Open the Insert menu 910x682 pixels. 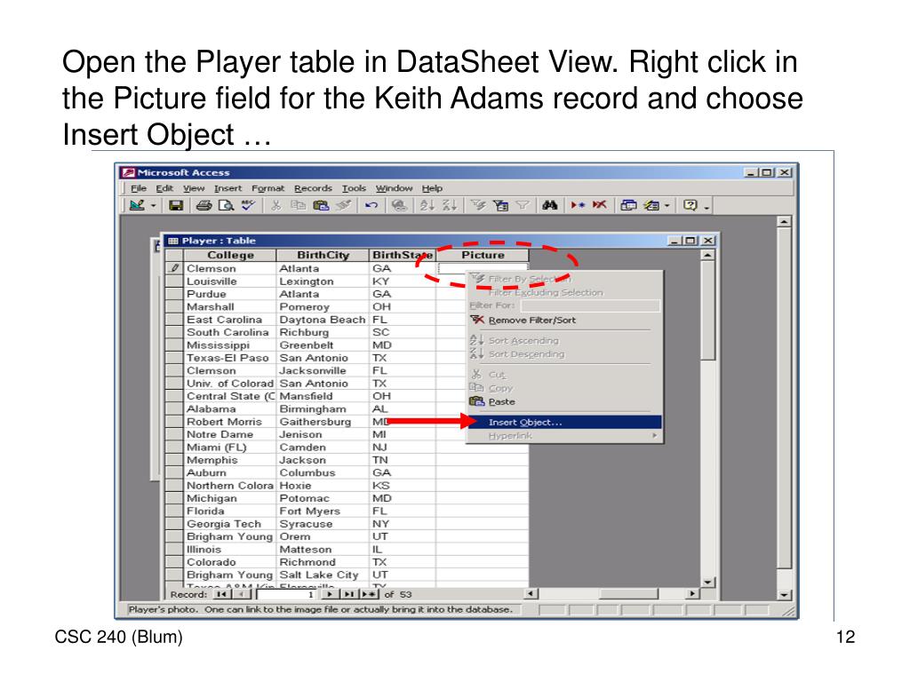[228, 188]
